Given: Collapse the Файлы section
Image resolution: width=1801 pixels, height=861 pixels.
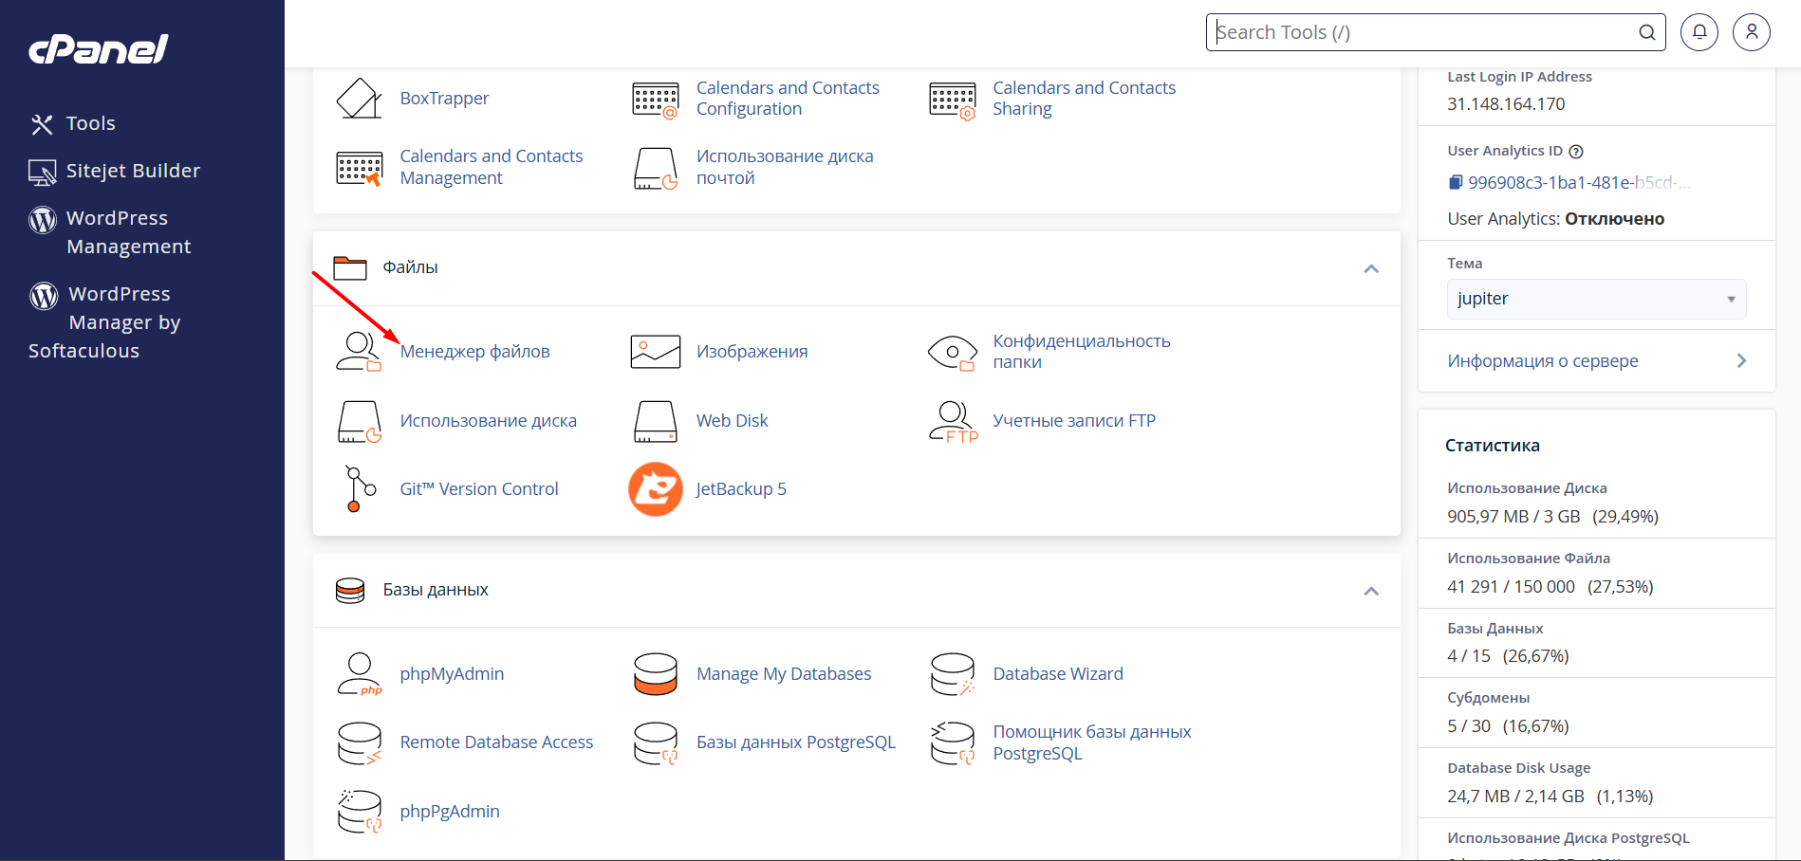Looking at the screenshot, I should click(1371, 269).
